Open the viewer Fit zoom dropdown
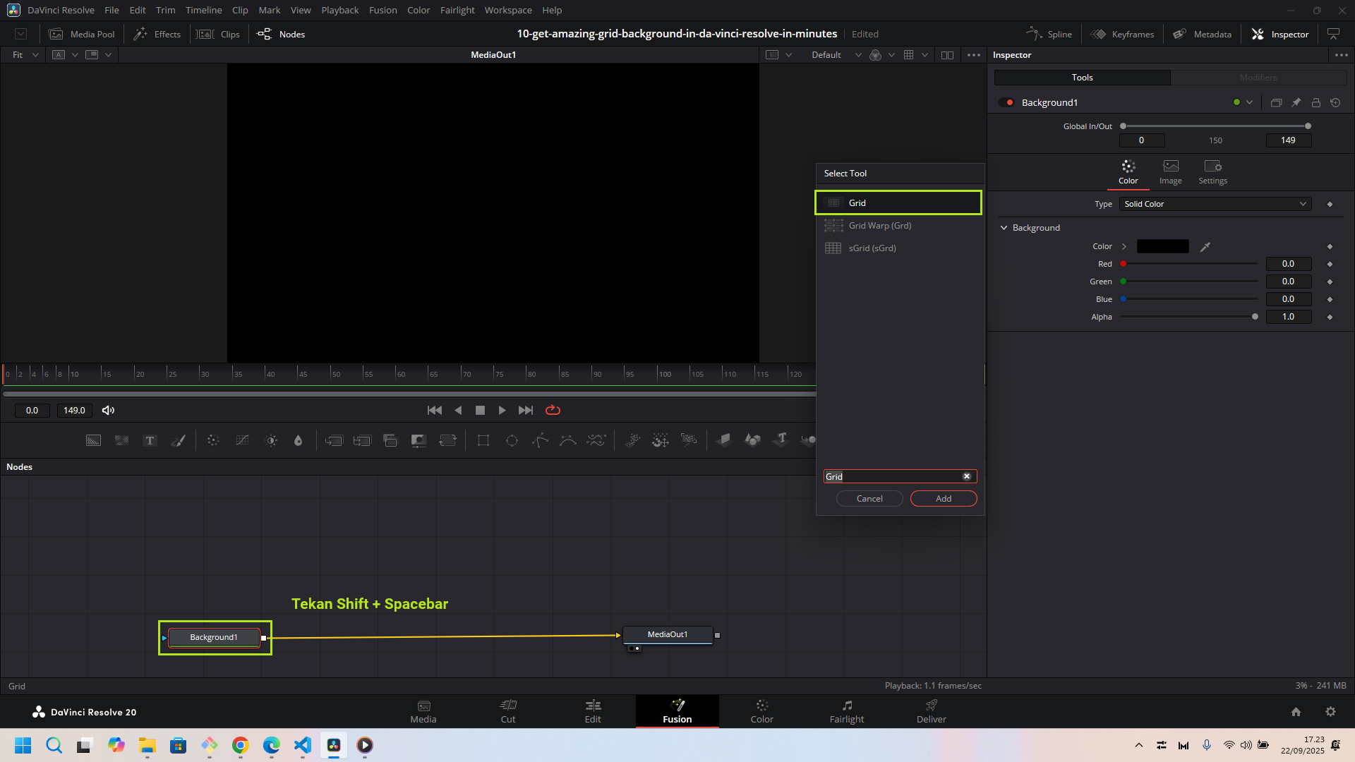 coord(25,55)
